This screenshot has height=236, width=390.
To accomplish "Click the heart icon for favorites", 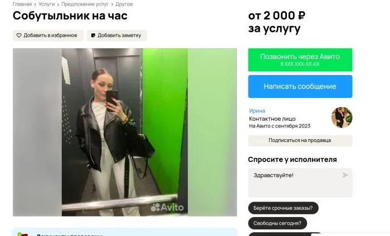I will 19,36.
